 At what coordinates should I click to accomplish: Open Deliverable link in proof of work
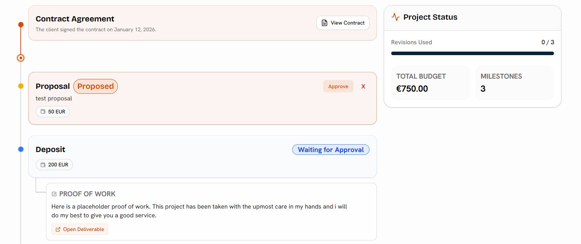point(80,230)
